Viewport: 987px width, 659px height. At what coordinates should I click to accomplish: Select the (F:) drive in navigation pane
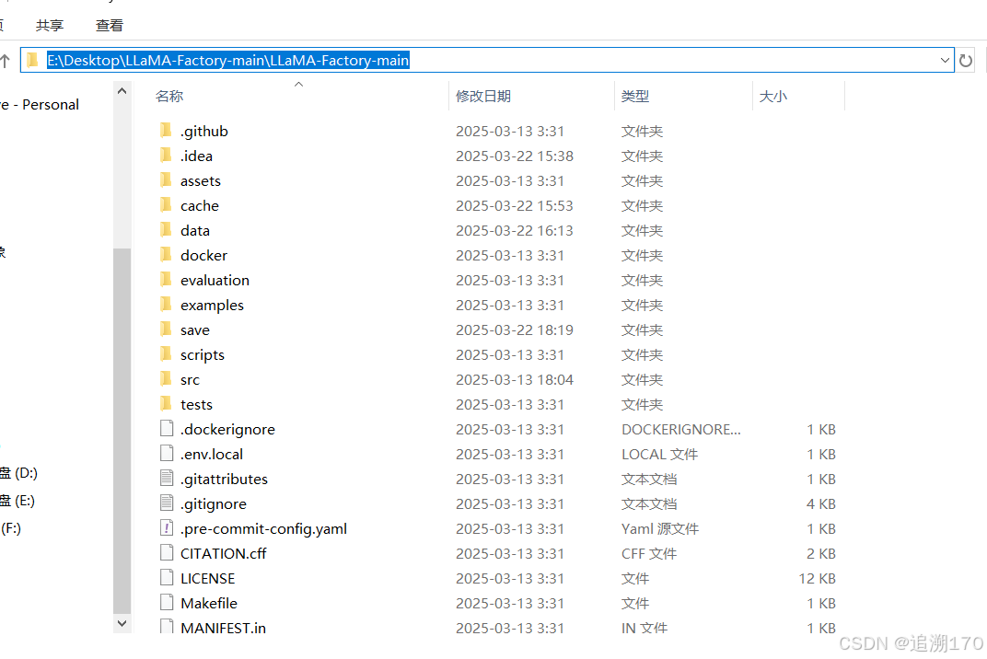(11, 528)
